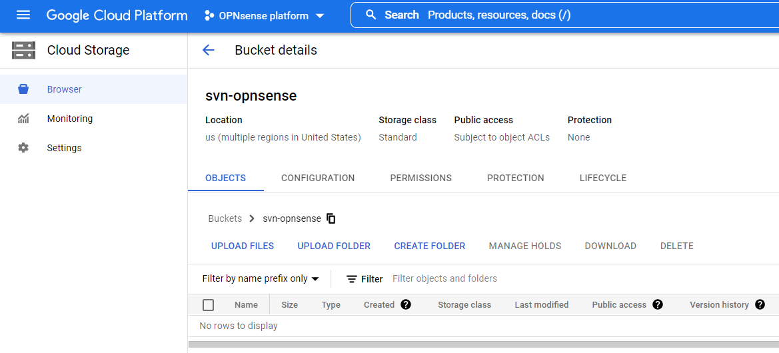Click the Settings gear icon

(23, 148)
